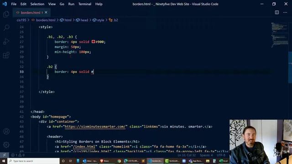292x164 pixels.
Task: Open the Help menu
Action: tap(99, 4)
